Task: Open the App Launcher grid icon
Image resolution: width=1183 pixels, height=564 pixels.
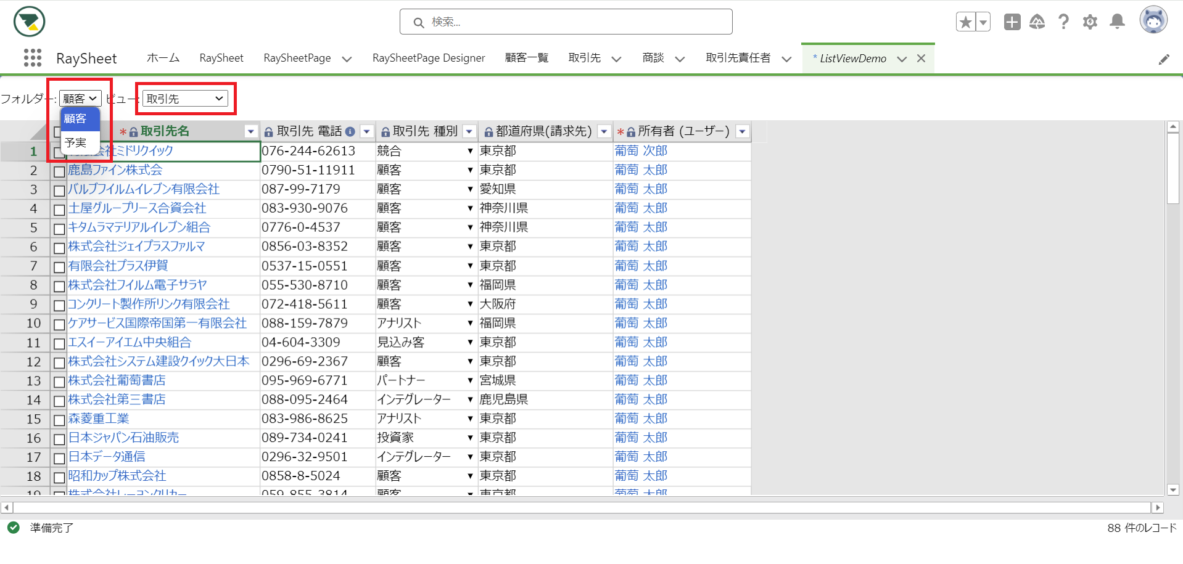Action: (x=33, y=58)
